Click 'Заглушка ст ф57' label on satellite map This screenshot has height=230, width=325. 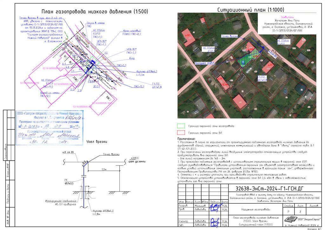coord(204,63)
